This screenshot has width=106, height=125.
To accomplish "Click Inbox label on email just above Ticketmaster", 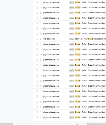I will [x=72, y=34].
